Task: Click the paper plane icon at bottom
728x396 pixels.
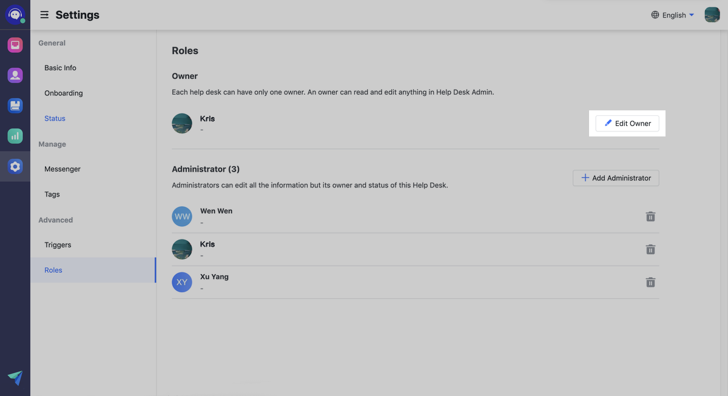Action: [15, 378]
